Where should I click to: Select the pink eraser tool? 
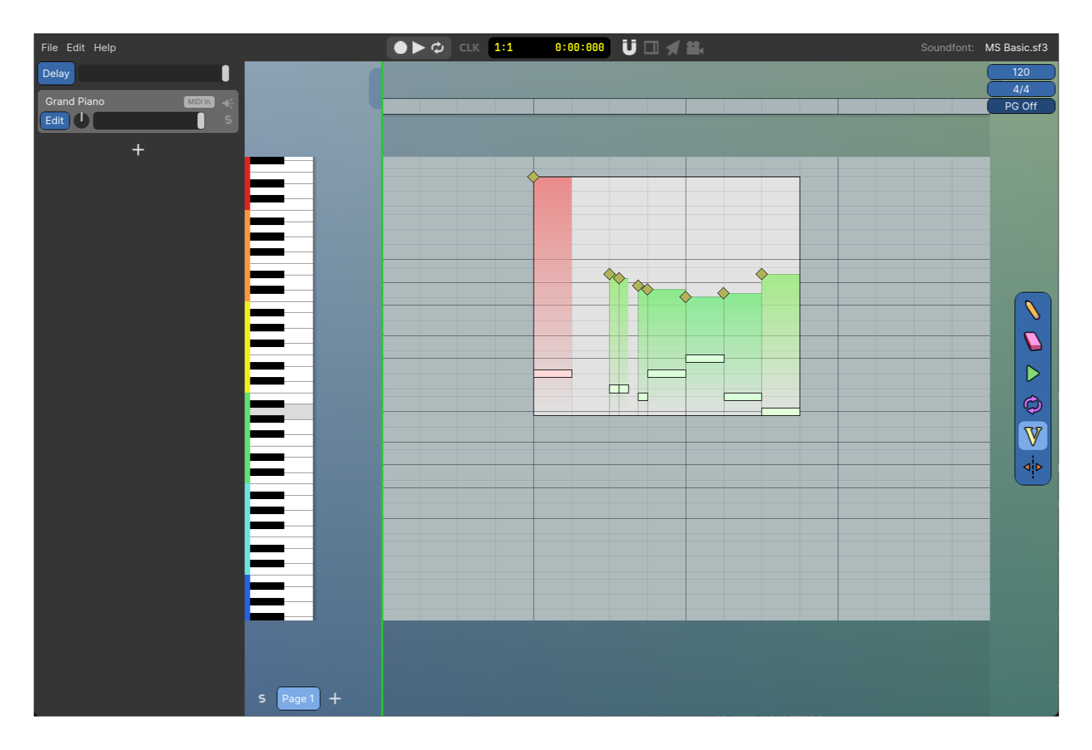(1032, 341)
